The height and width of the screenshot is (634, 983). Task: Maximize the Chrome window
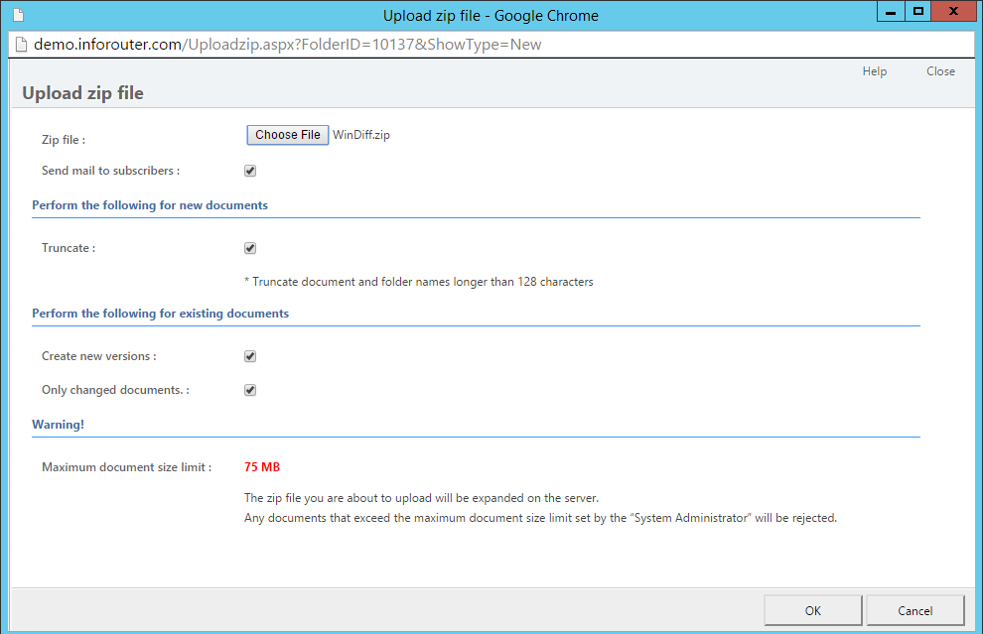pos(917,11)
